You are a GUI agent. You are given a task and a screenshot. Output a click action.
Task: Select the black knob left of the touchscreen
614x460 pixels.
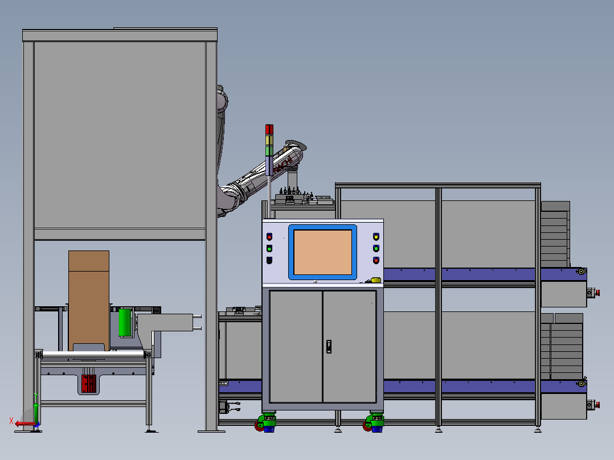pos(269,260)
